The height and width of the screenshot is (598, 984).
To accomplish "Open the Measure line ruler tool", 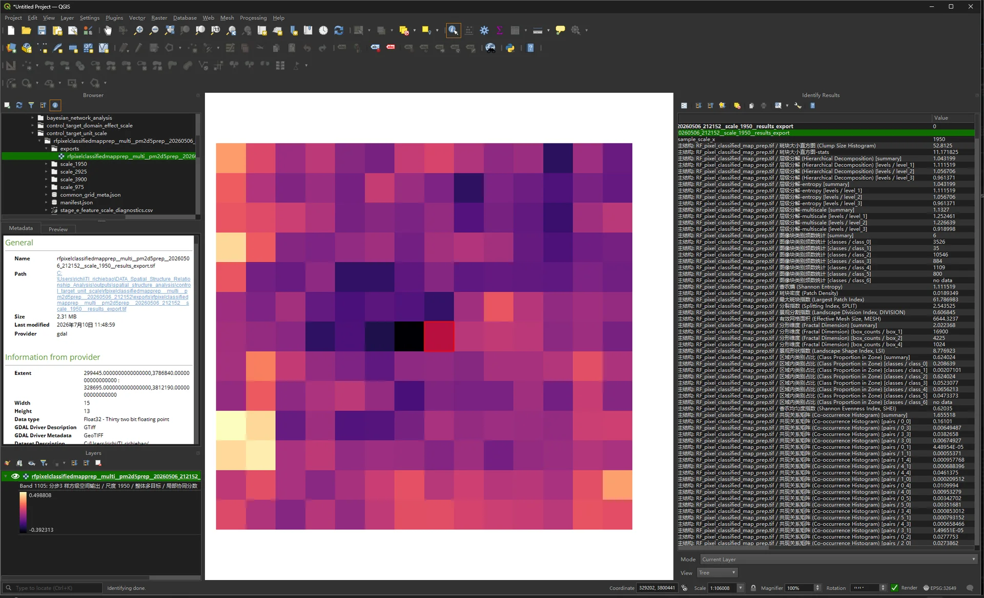I will 538,31.
